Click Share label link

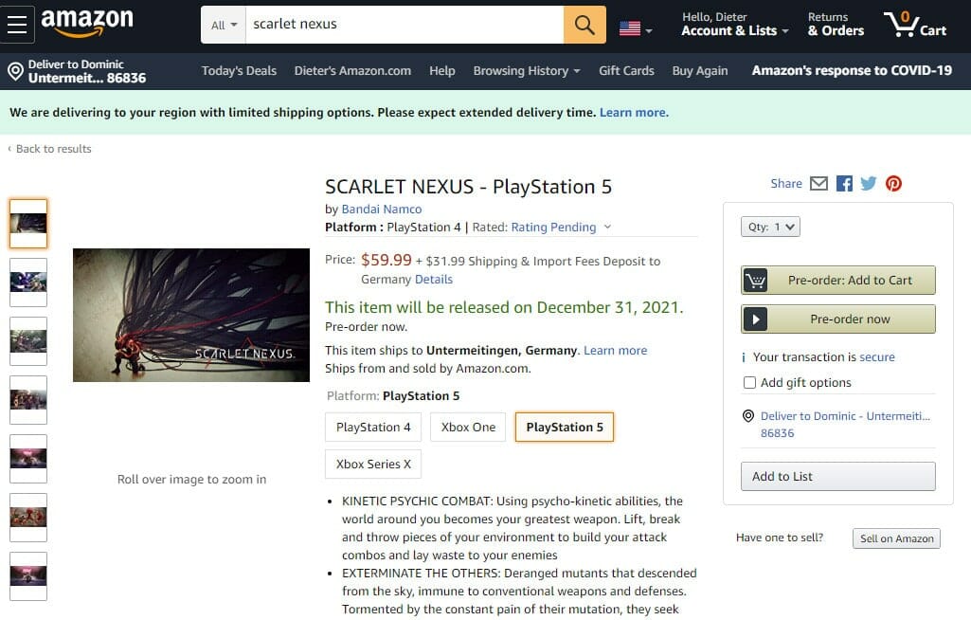coord(786,184)
